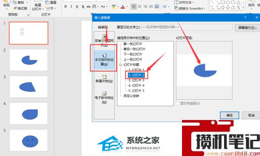Click the Copy (复制) icon

tap(15, 2)
